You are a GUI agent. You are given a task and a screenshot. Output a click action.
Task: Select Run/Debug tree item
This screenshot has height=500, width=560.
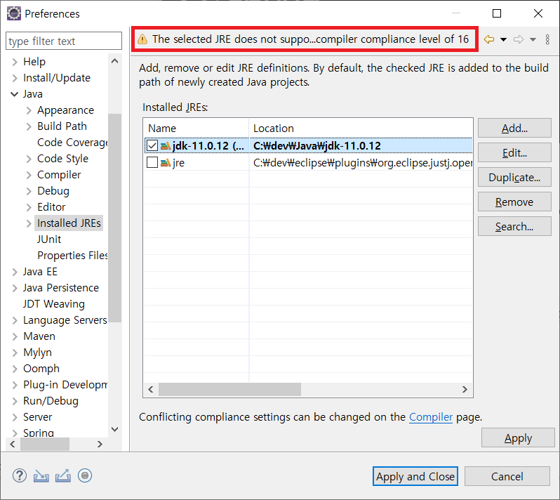pos(51,401)
